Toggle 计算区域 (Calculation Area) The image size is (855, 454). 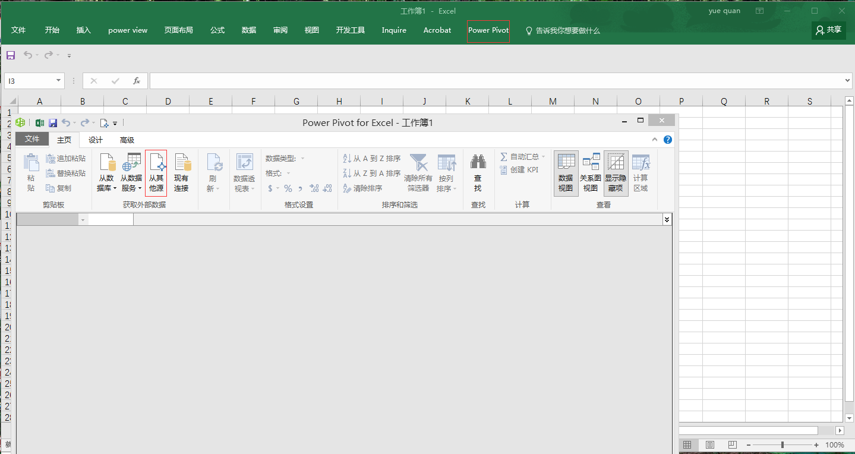click(x=641, y=172)
